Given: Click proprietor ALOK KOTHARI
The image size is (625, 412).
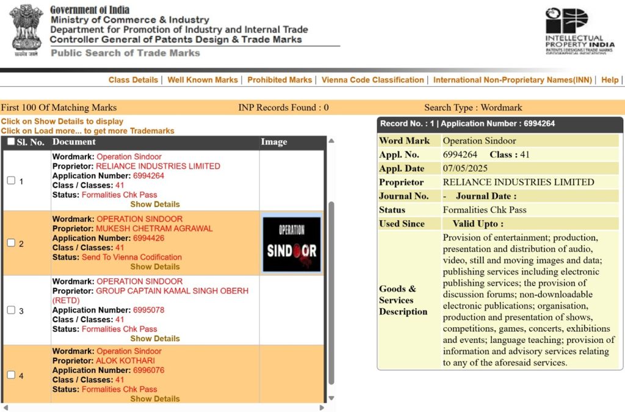Looking at the screenshot, I should click(125, 361).
